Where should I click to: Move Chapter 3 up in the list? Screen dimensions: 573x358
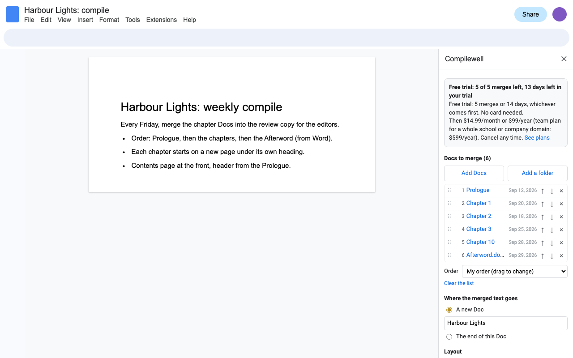[543, 230]
